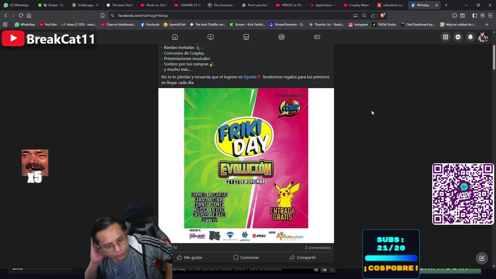Open WhatsApp bookmark
Screen dimensions: 496x279
pos(25,24)
